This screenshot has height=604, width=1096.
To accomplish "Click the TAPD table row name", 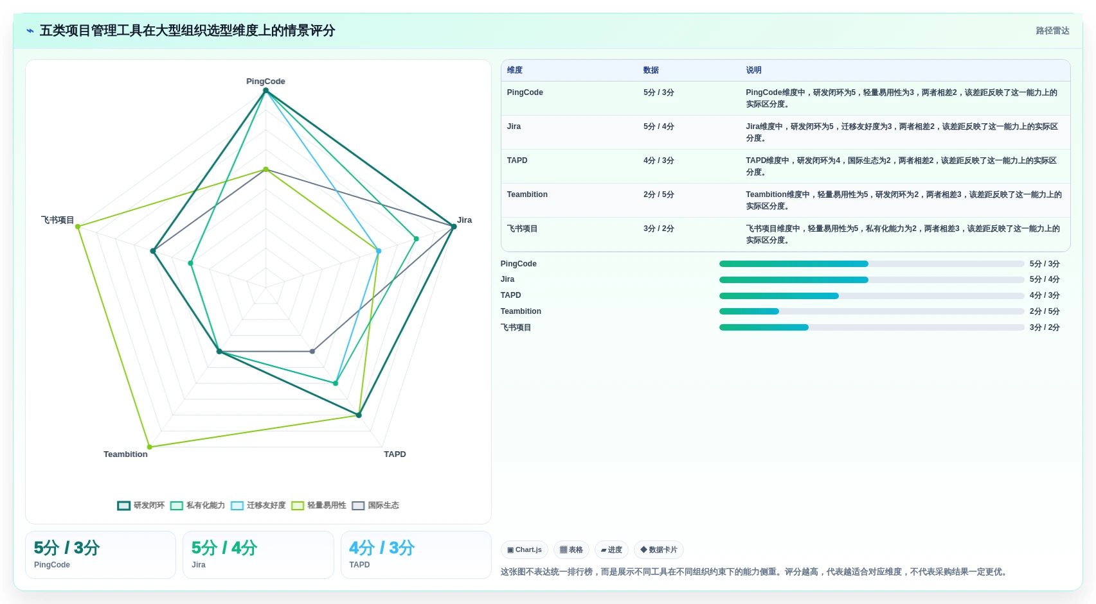I will [517, 160].
